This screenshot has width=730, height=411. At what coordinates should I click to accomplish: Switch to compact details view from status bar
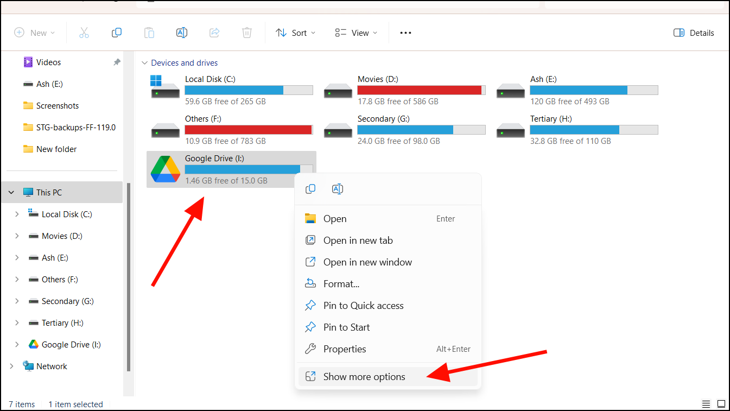(x=706, y=404)
